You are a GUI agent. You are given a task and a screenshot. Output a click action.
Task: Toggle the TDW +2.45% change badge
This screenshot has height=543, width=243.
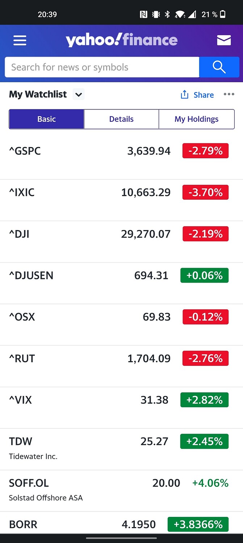(x=204, y=441)
